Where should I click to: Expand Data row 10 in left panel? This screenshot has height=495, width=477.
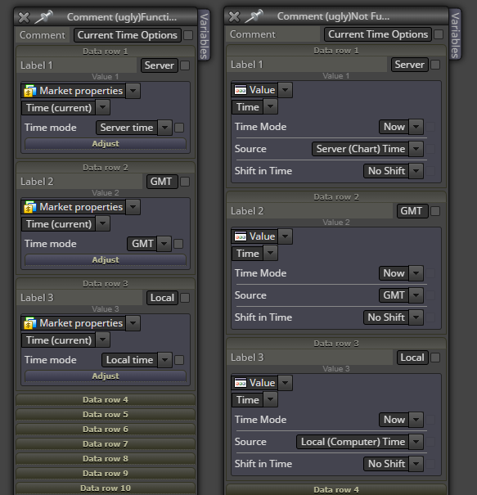tap(106, 488)
